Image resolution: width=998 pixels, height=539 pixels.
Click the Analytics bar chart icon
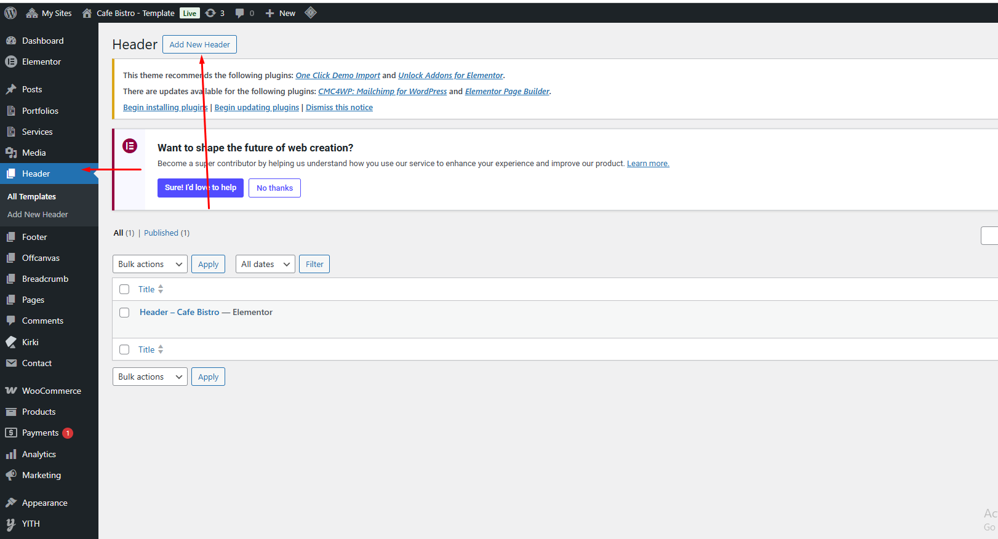[11, 454]
